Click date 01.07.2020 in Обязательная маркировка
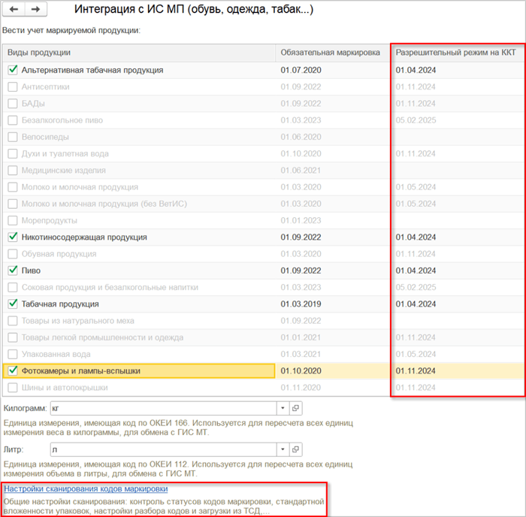526x517 pixels. point(301,70)
